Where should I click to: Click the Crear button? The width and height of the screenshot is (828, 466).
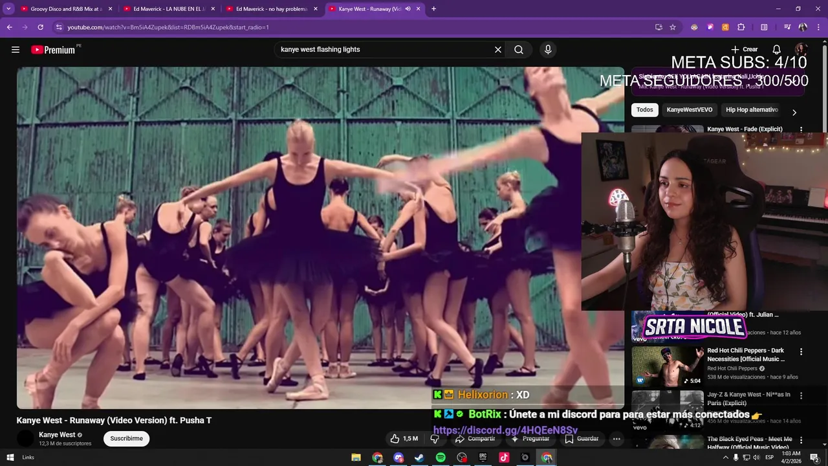[x=745, y=49]
